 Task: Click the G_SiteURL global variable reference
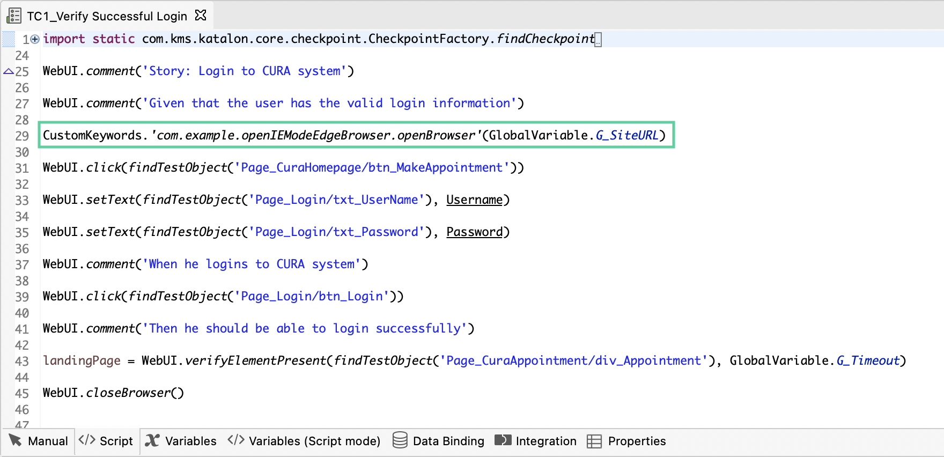[626, 135]
